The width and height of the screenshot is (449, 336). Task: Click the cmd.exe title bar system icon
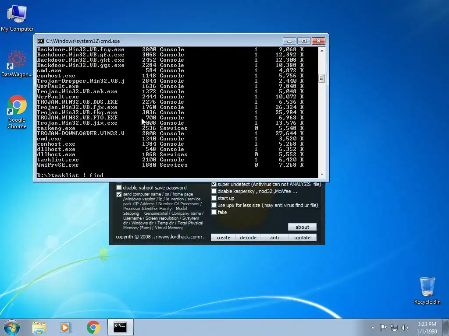[41, 41]
